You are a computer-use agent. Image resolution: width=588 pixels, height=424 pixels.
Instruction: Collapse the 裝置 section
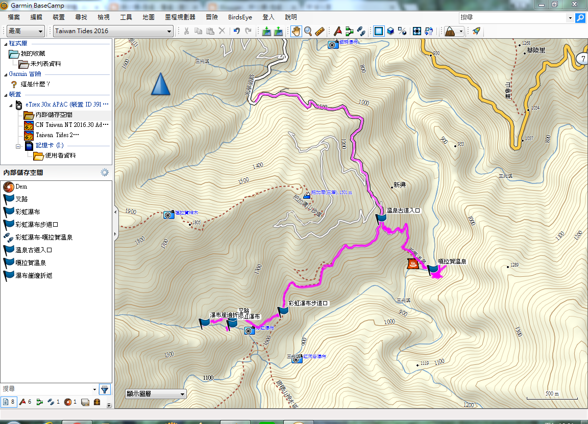tap(6, 95)
